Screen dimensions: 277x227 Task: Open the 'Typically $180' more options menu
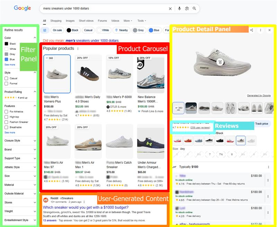(268, 167)
